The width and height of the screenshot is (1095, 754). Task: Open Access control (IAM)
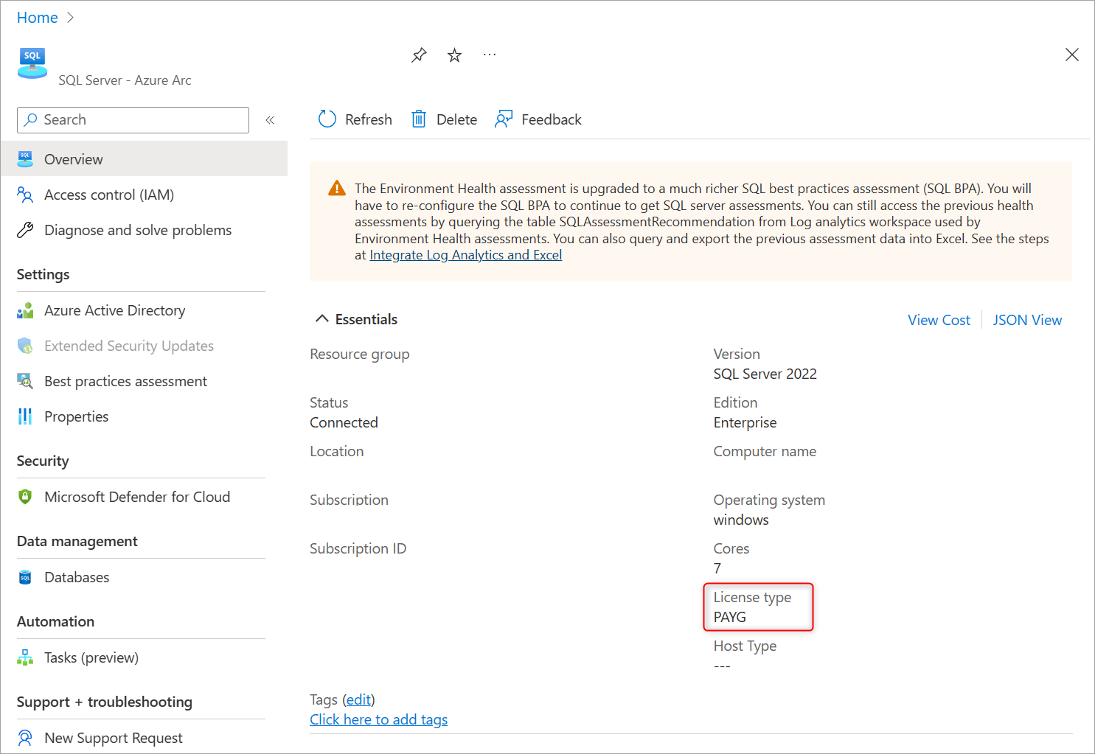click(x=109, y=195)
